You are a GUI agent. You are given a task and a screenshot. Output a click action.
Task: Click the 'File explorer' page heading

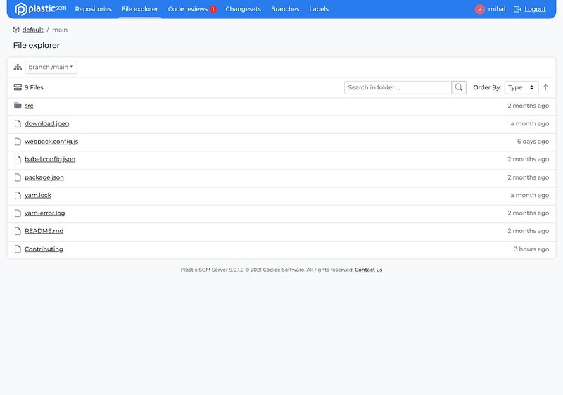tap(37, 45)
